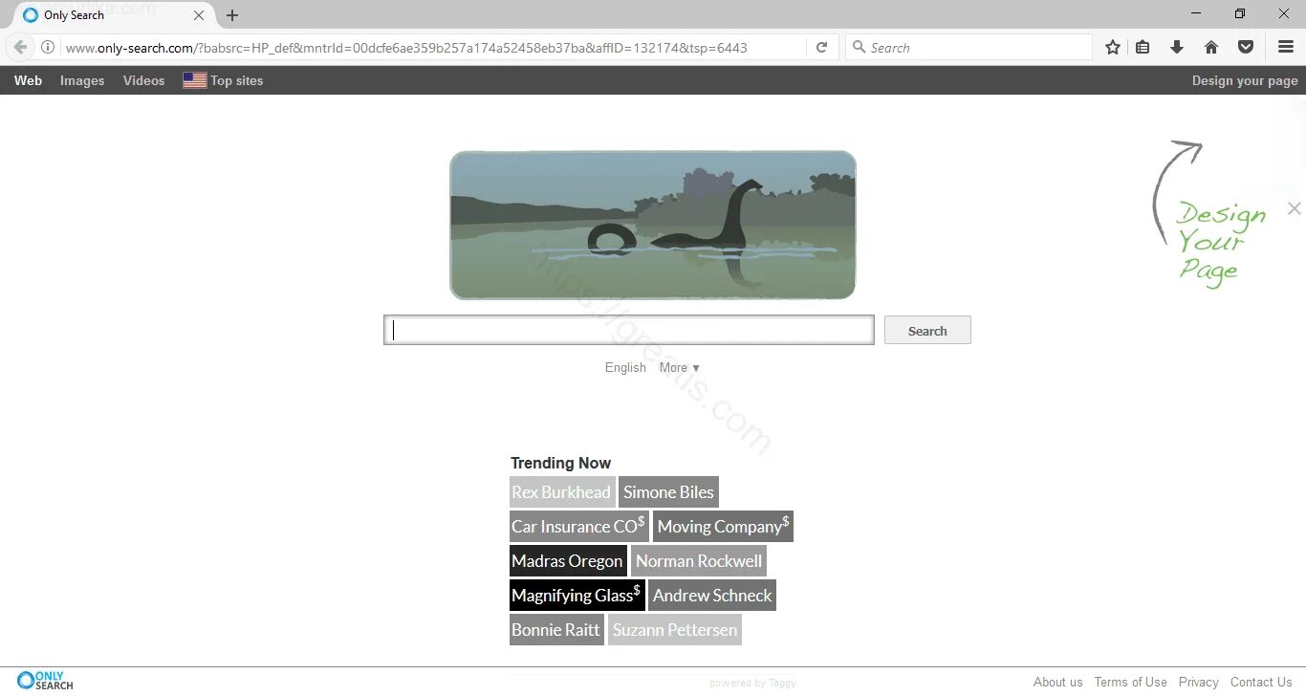Open the Andrew Schneck trending topic
This screenshot has width=1306, height=696.
point(712,596)
